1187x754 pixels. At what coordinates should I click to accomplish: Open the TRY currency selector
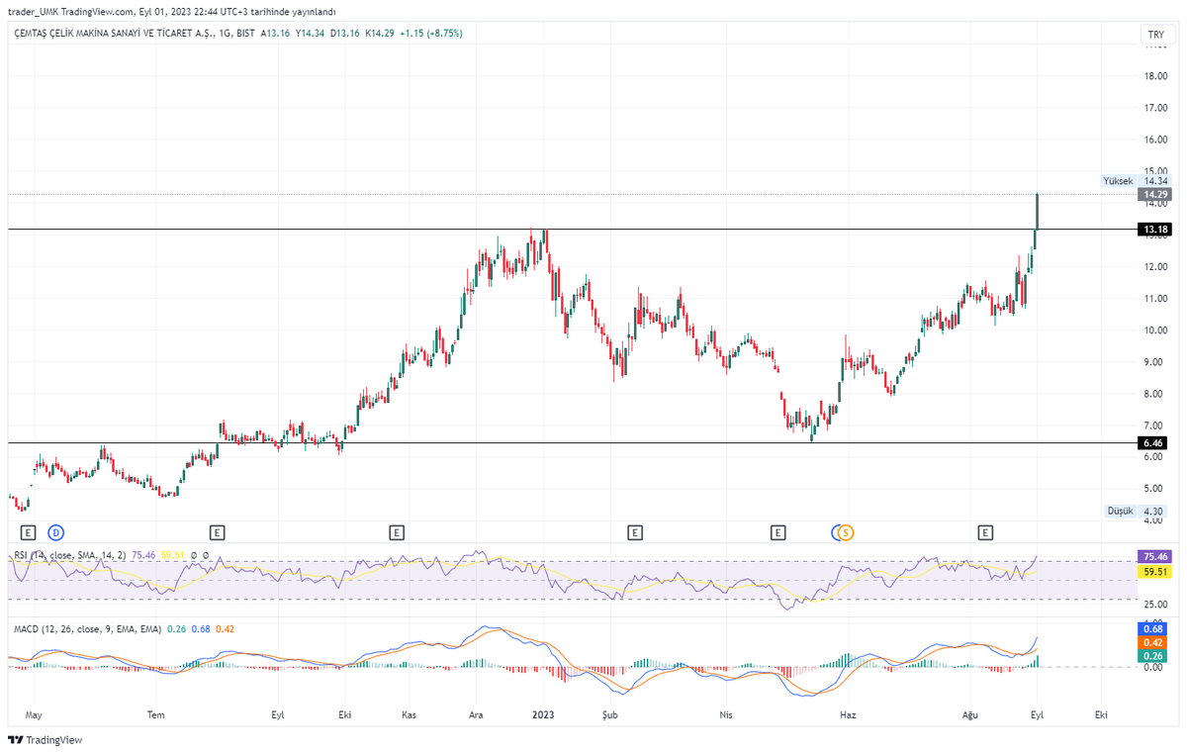tap(1155, 35)
